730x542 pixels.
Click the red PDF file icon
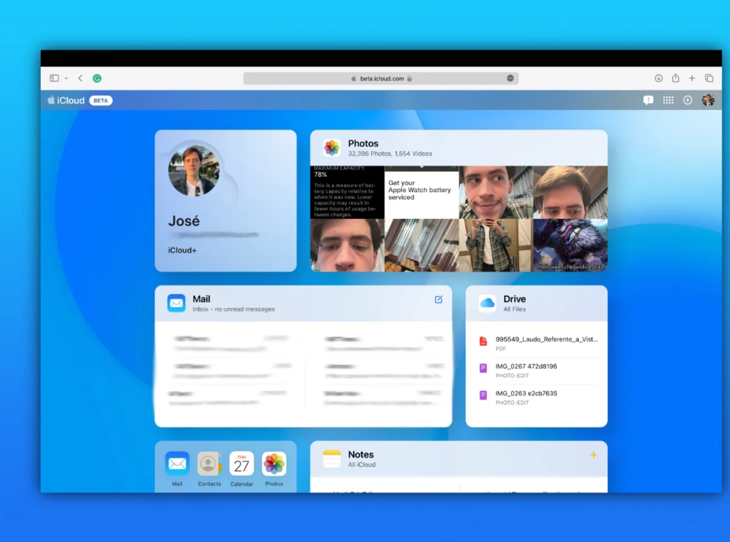click(x=483, y=341)
